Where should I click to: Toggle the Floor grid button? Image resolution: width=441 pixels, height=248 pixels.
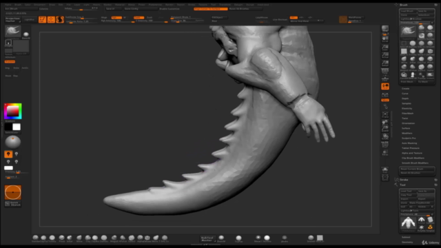pyautogui.click(x=385, y=79)
